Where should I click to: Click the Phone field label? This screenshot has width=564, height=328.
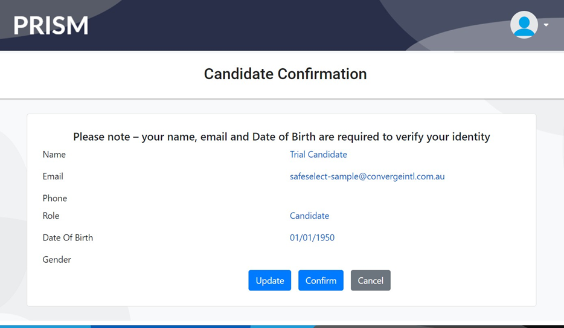pyautogui.click(x=55, y=198)
